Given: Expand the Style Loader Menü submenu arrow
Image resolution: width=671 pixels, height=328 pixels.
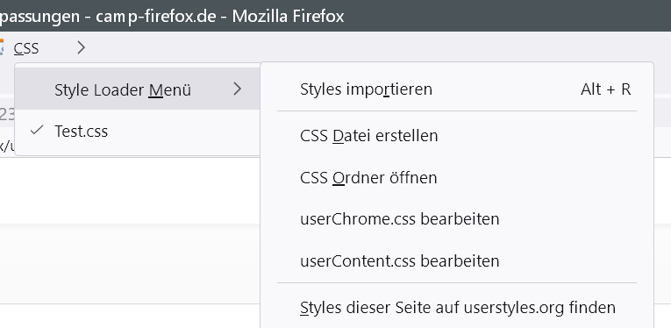Looking at the screenshot, I should coord(238,89).
